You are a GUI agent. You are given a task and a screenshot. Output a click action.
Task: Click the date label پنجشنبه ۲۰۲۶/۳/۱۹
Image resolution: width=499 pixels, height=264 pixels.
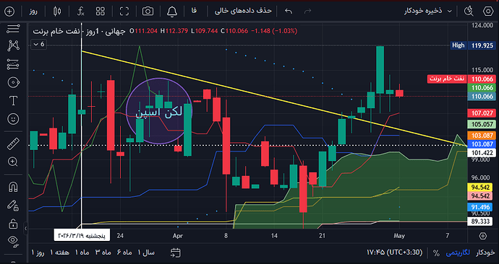[x=82, y=235]
